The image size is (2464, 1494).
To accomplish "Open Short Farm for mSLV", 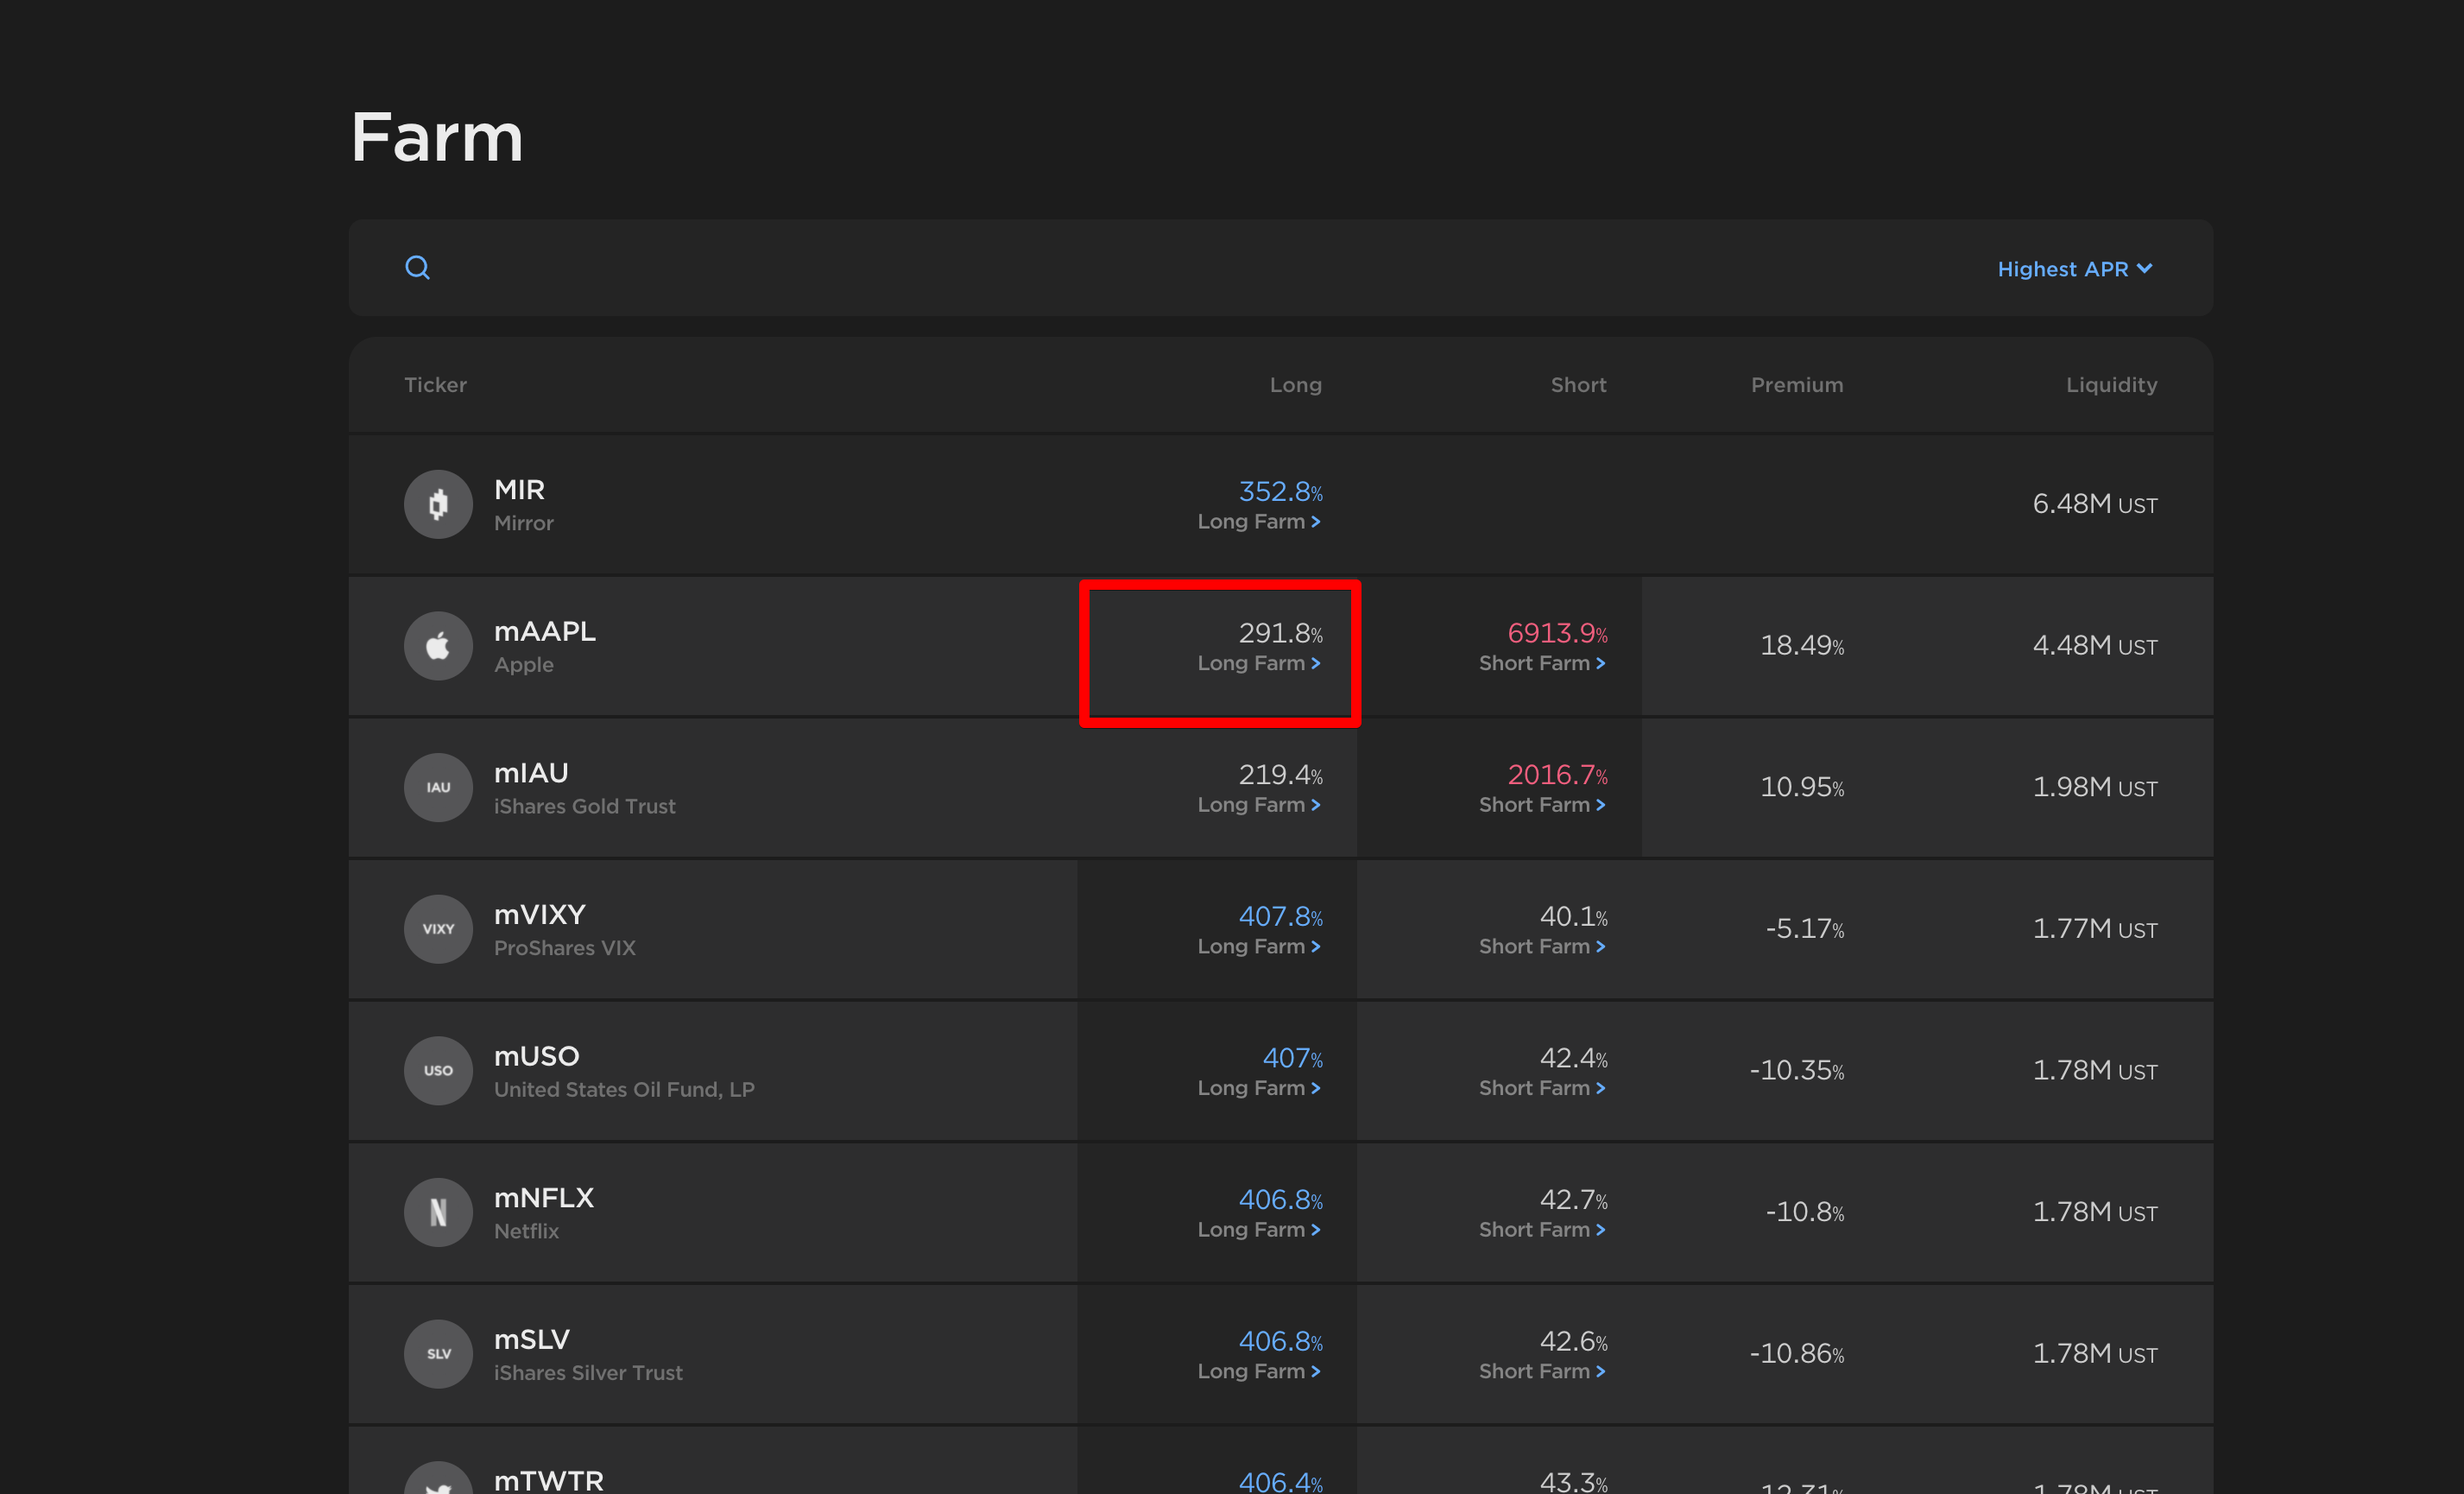I will [x=1541, y=1371].
